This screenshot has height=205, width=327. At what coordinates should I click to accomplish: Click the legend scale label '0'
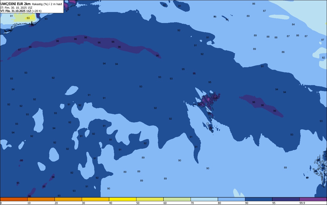tap(1, 203)
